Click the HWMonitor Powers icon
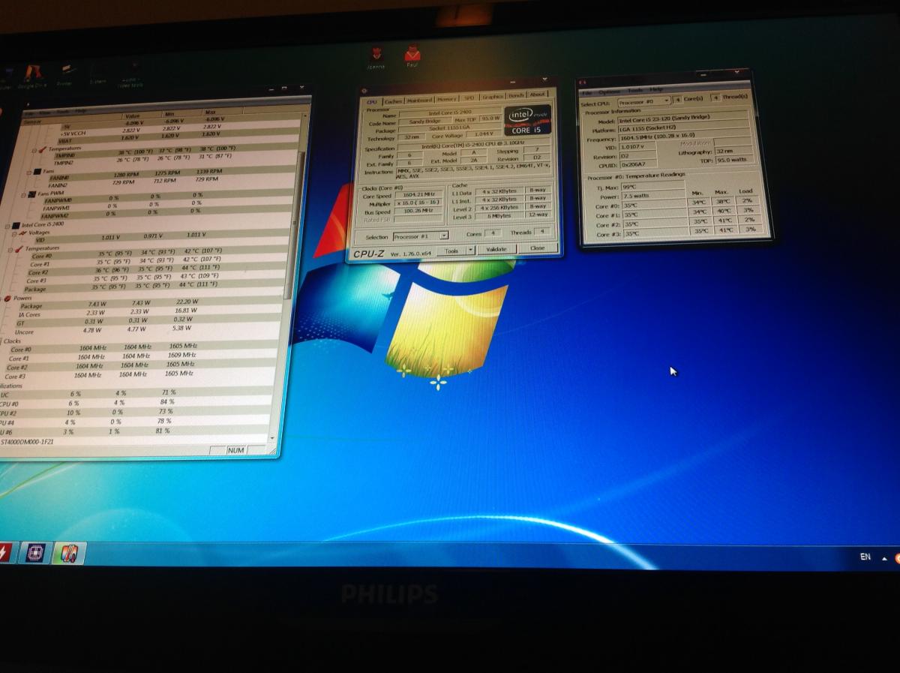Screen dimensions: 900x673 7,299
